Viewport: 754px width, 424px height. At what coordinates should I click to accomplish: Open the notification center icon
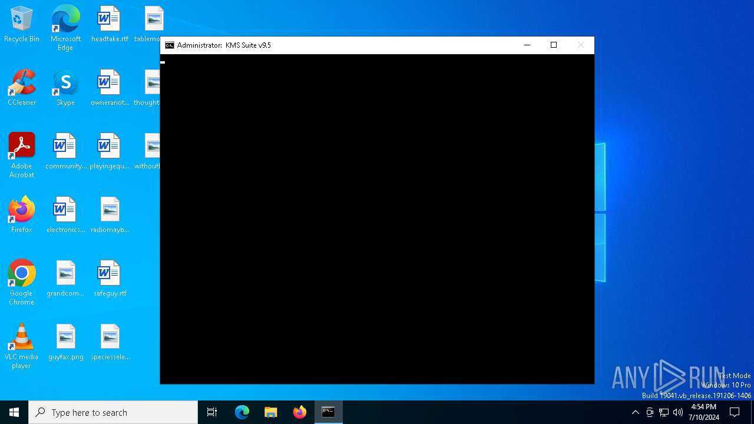735,412
